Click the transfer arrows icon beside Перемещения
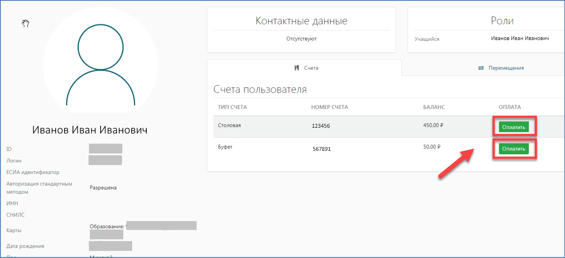Image resolution: width=565 pixels, height=258 pixels. 481,68
